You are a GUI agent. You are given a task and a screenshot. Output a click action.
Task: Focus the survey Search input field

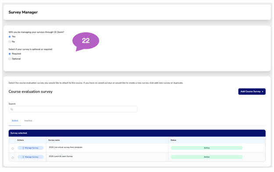(73, 109)
